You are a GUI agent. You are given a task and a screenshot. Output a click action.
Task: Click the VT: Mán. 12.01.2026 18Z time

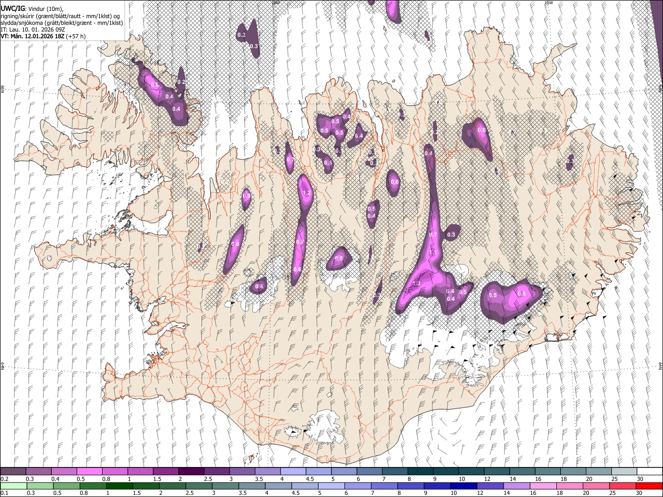32,36
